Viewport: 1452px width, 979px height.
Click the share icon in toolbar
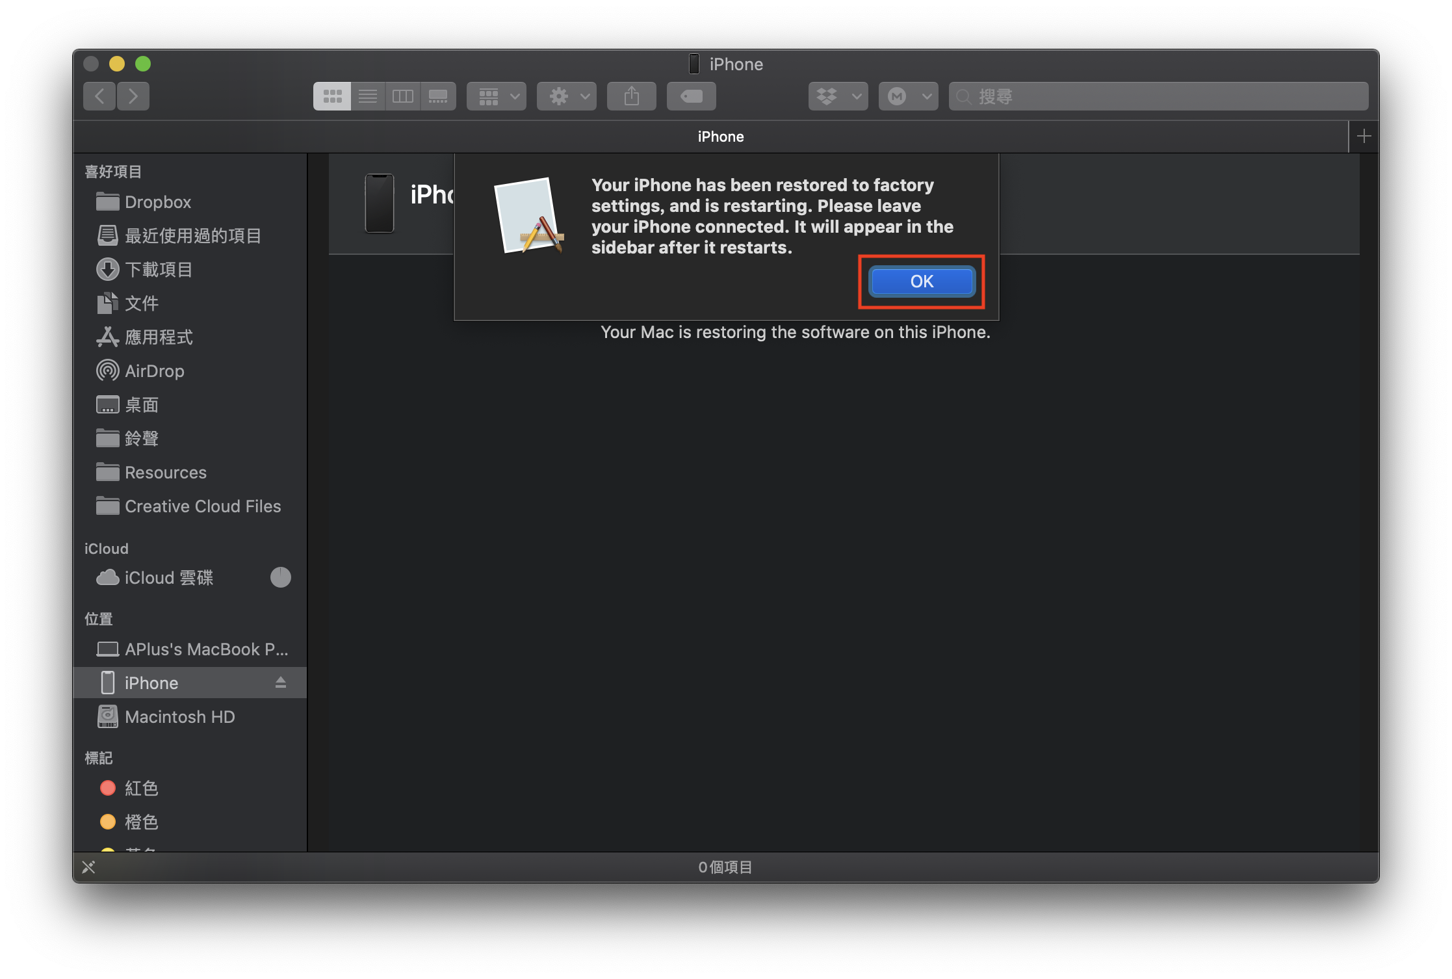click(634, 95)
